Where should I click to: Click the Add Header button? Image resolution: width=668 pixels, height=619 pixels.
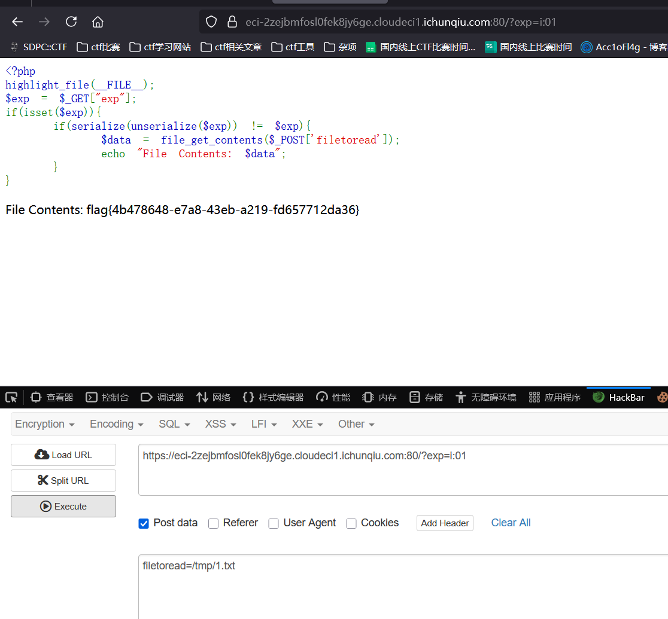point(445,523)
